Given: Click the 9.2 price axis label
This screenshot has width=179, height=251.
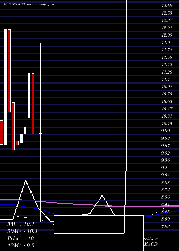Looking at the screenshot, I should pos(165,168).
